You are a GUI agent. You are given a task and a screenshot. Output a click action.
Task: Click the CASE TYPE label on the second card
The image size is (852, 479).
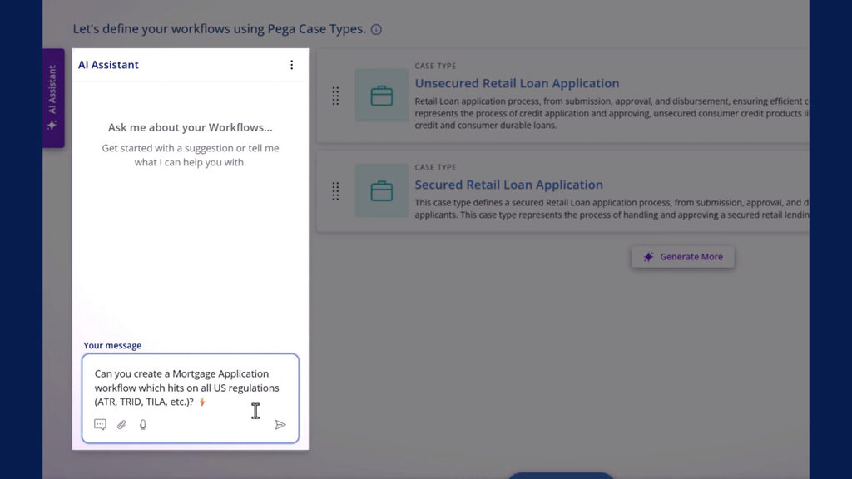(x=434, y=166)
